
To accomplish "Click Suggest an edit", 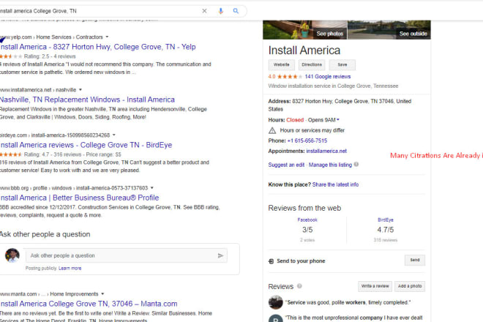I will tap(286, 165).
